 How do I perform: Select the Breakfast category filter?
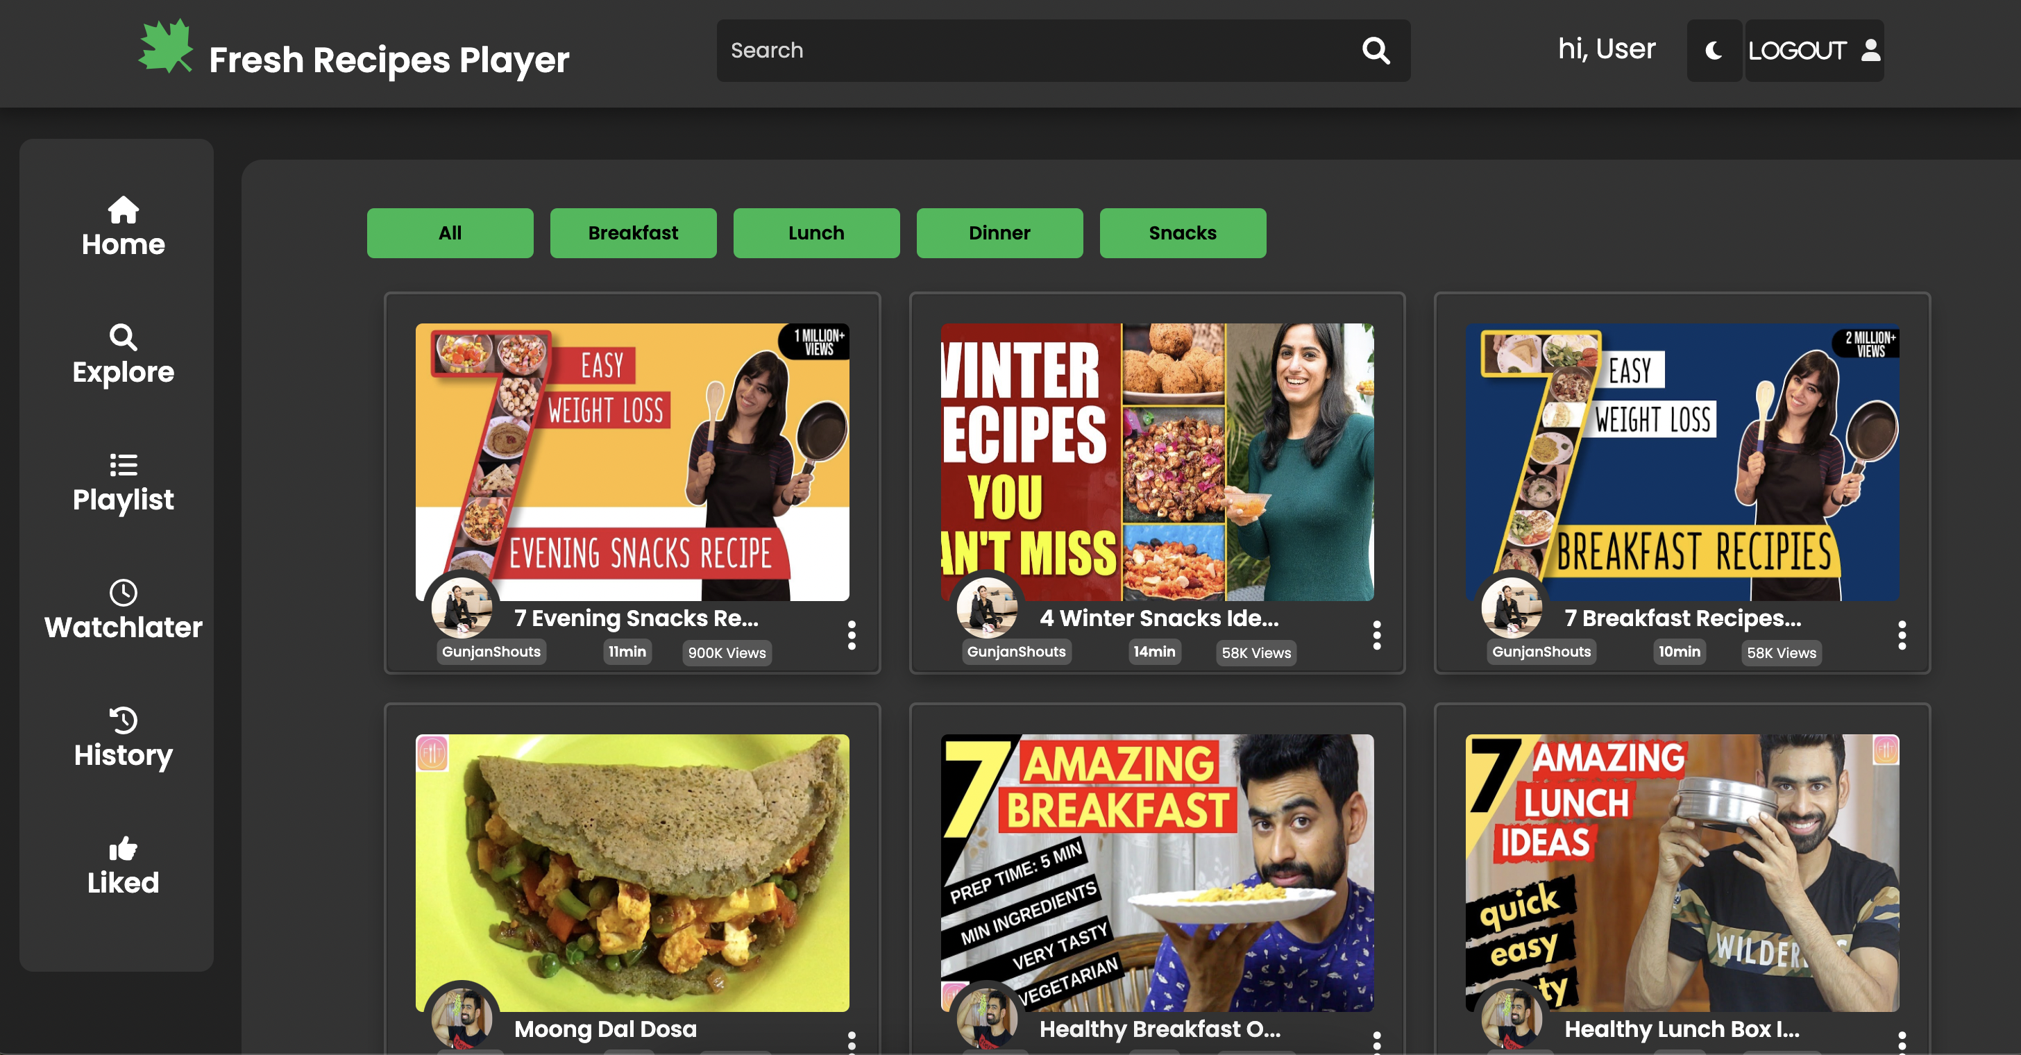pos(633,233)
